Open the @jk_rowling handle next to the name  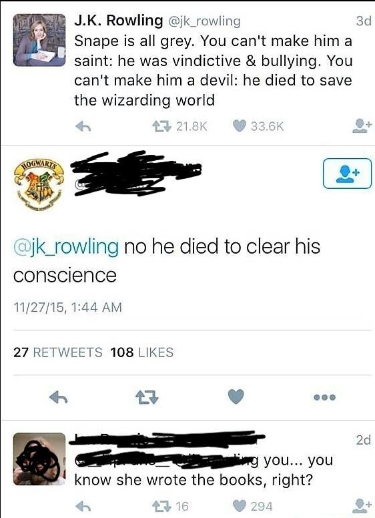205,21
